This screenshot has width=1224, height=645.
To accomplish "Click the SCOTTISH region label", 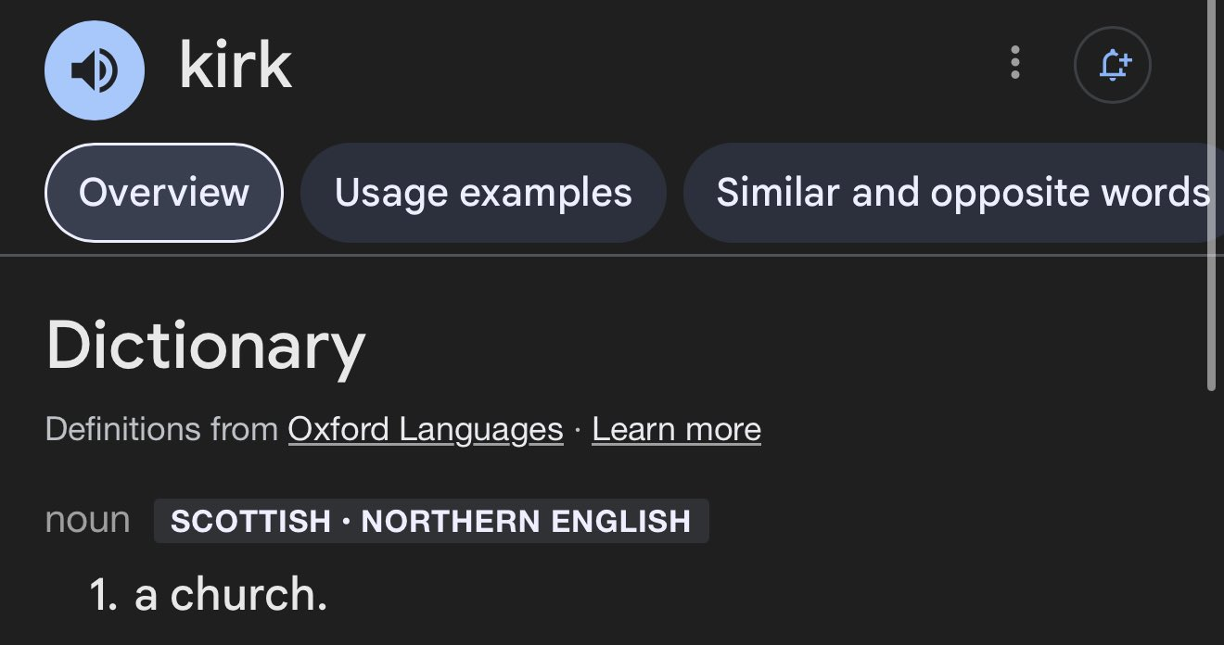I will tap(250, 521).
